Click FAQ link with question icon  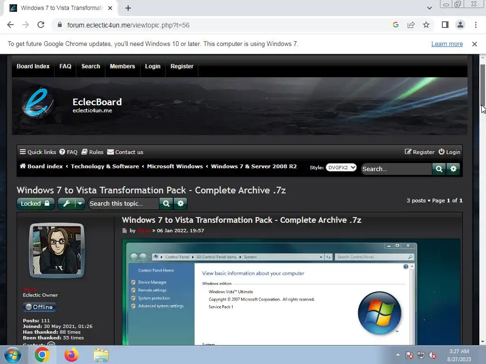(x=68, y=152)
